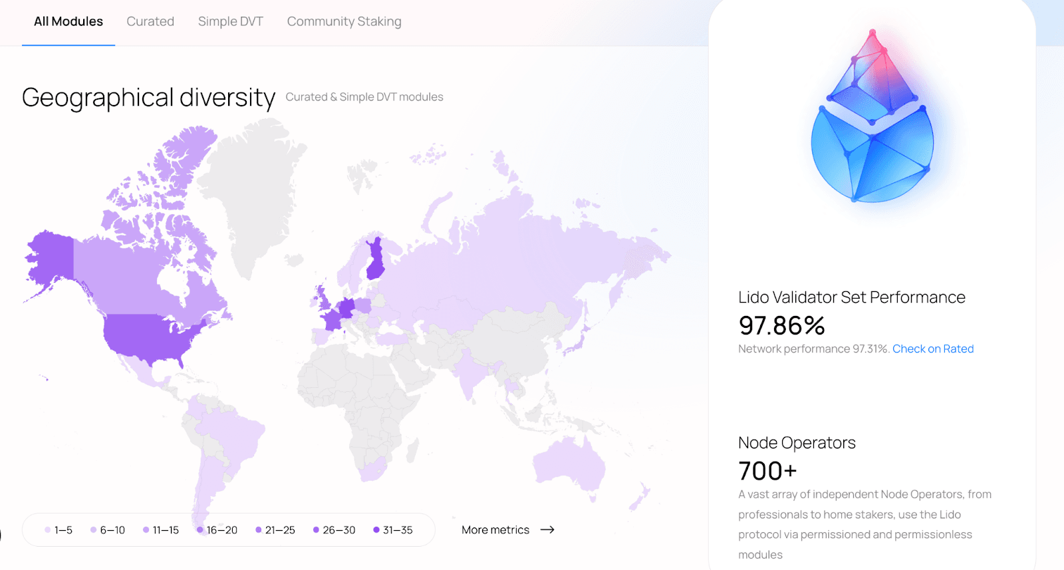Click the arrow icon beside More metrics

pos(547,530)
